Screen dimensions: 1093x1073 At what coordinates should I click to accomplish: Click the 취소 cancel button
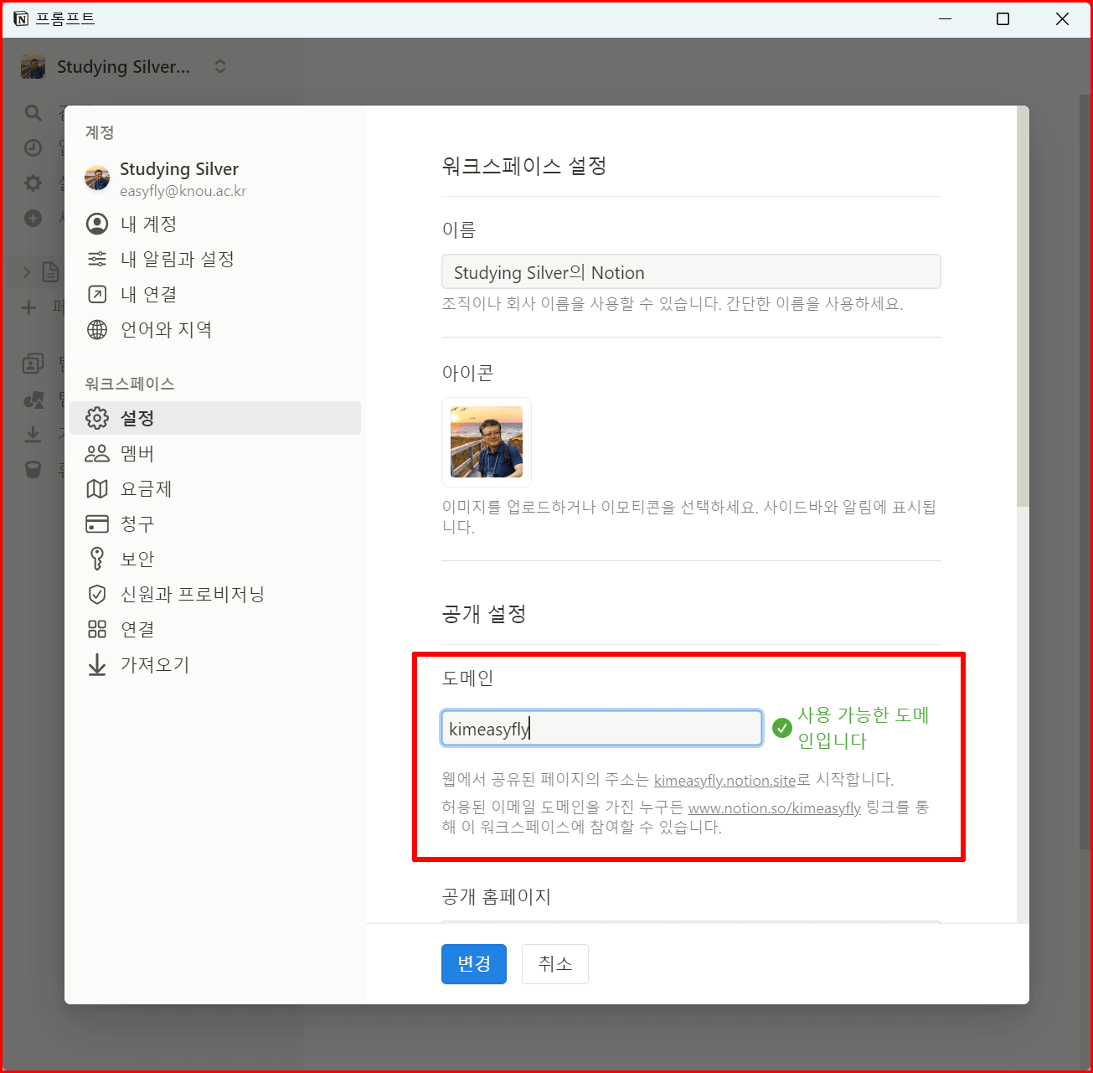[x=555, y=964]
